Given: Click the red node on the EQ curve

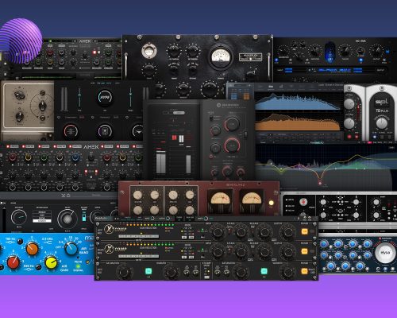Looking at the screenshot, I should click(x=320, y=183).
